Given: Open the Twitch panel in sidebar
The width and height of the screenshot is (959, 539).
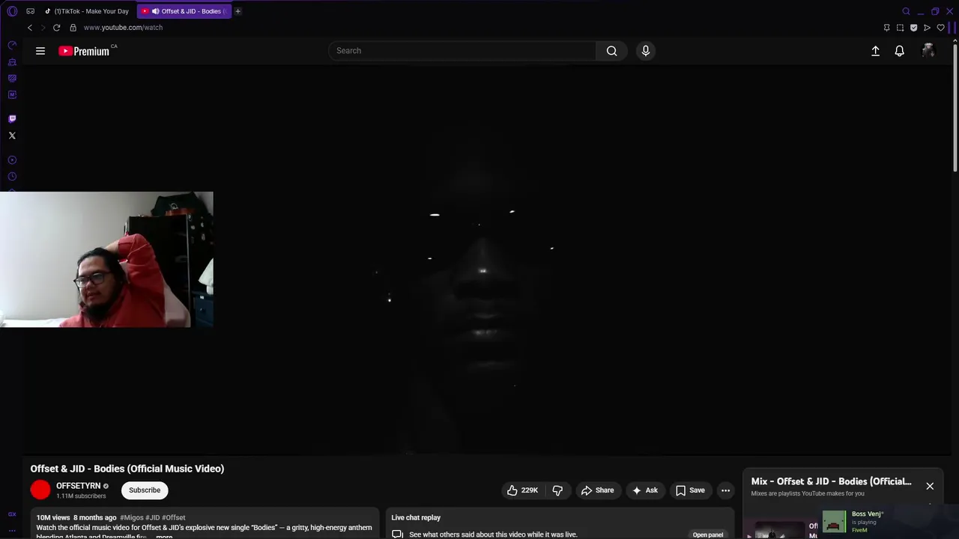Looking at the screenshot, I should tap(12, 118).
